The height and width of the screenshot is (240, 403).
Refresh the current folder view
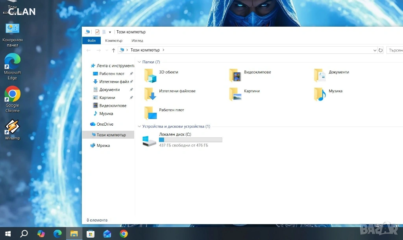tap(381, 50)
